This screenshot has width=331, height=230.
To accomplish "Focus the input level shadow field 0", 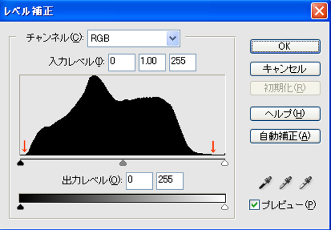I will click(122, 62).
